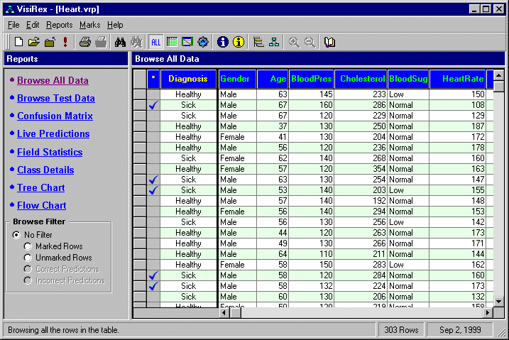Click the vertical scrollbar up arrow
The width and height of the screenshot is (509, 340).
(498, 75)
